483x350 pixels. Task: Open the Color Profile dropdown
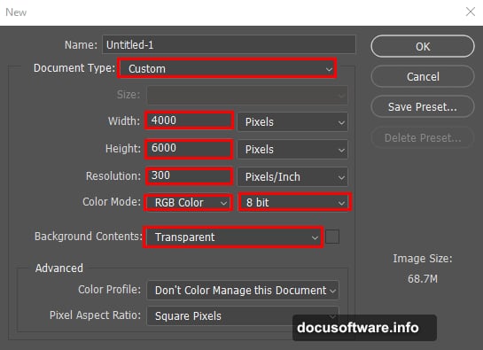[243, 291]
